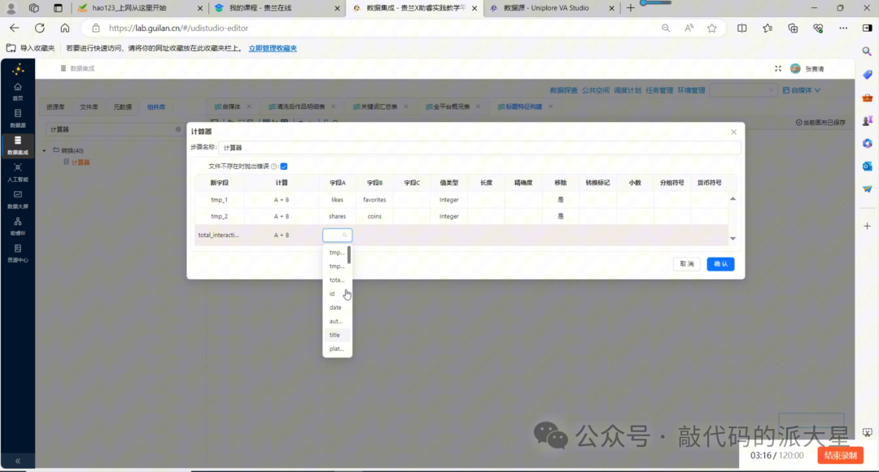Collapse the 转换(40) tree folder arrow

point(44,150)
